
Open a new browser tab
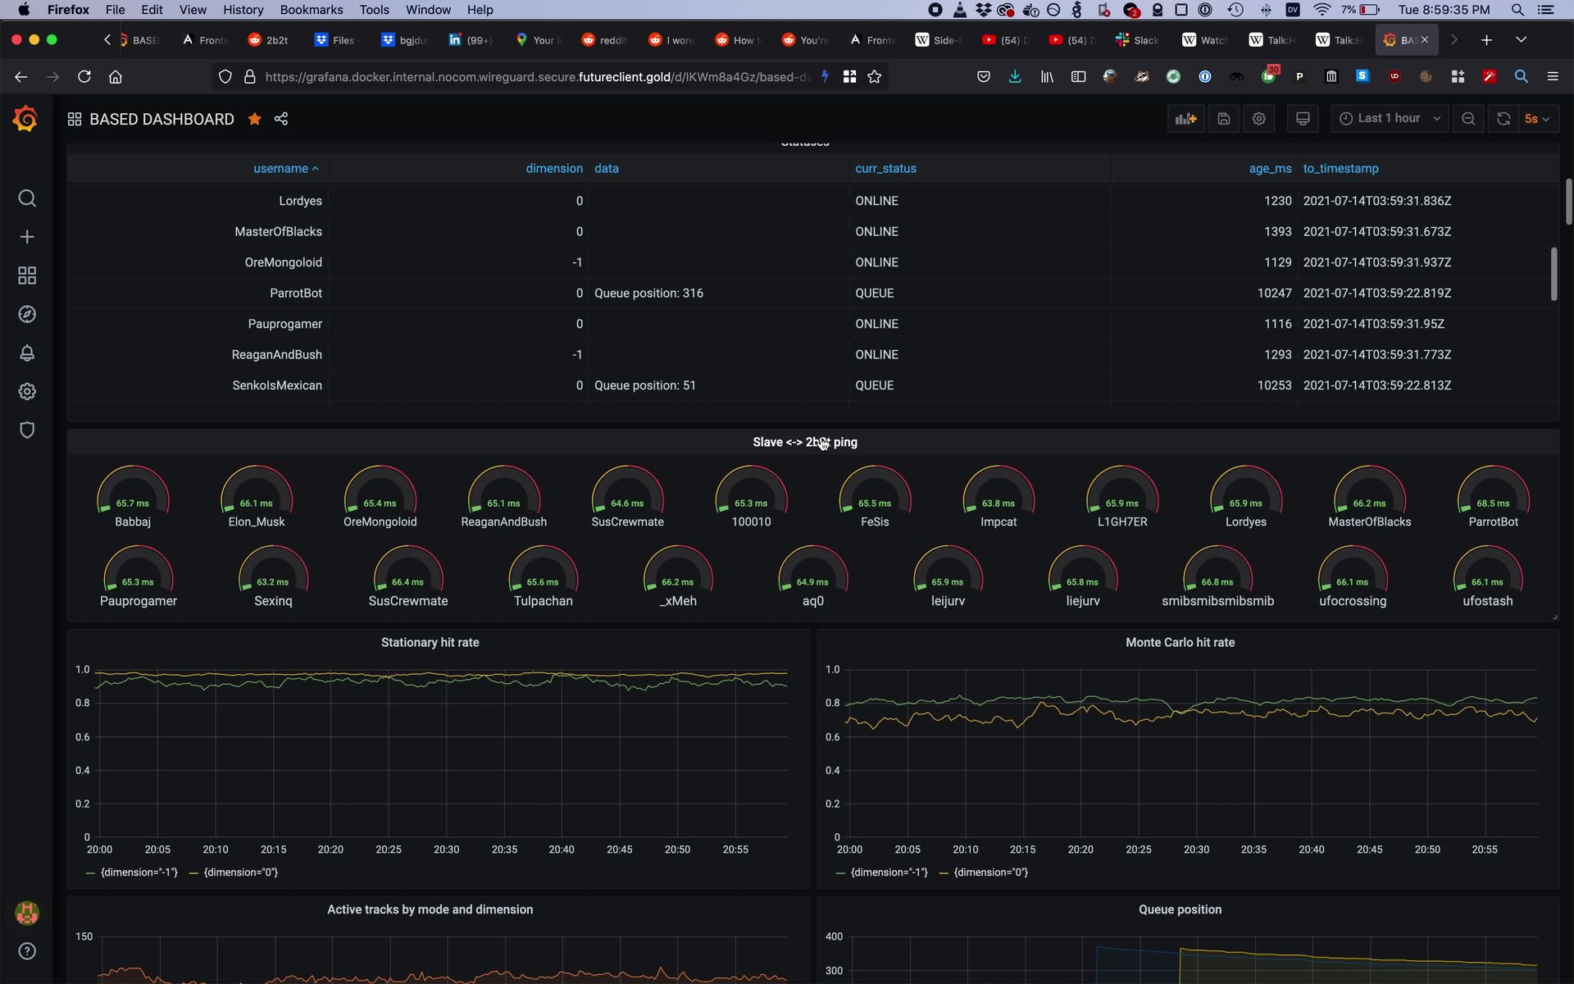coord(1486,40)
